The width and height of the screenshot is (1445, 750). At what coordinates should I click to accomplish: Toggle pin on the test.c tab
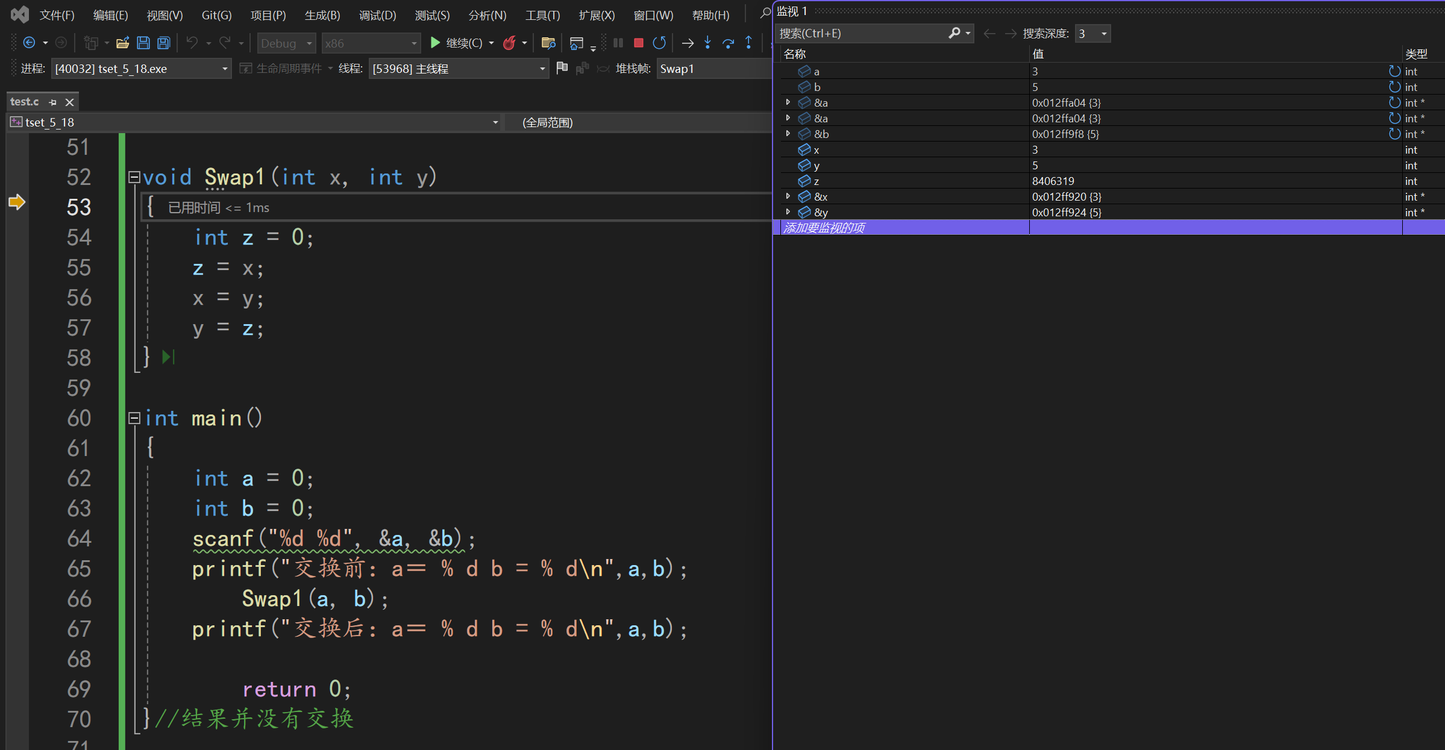[53, 102]
